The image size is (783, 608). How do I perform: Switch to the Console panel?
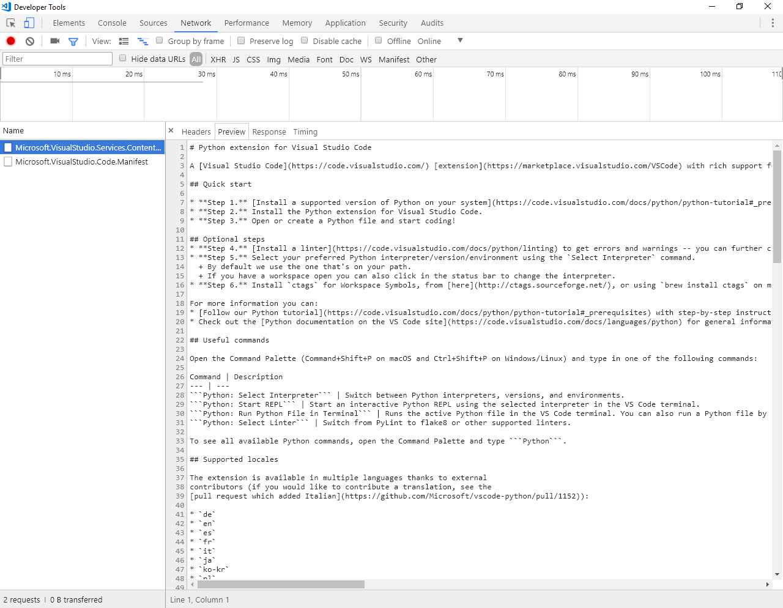[x=112, y=23]
